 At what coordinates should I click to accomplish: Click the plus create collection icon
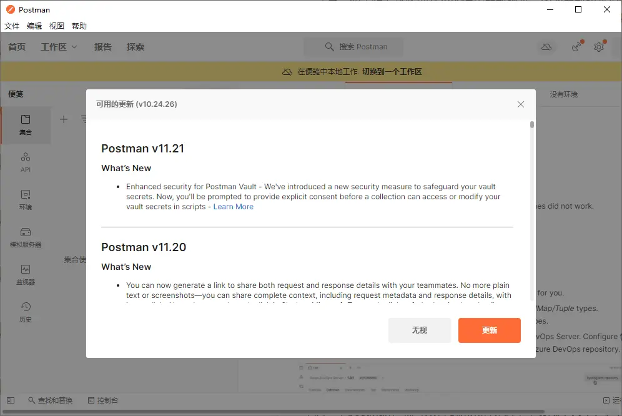pyautogui.click(x=64, y=119)
